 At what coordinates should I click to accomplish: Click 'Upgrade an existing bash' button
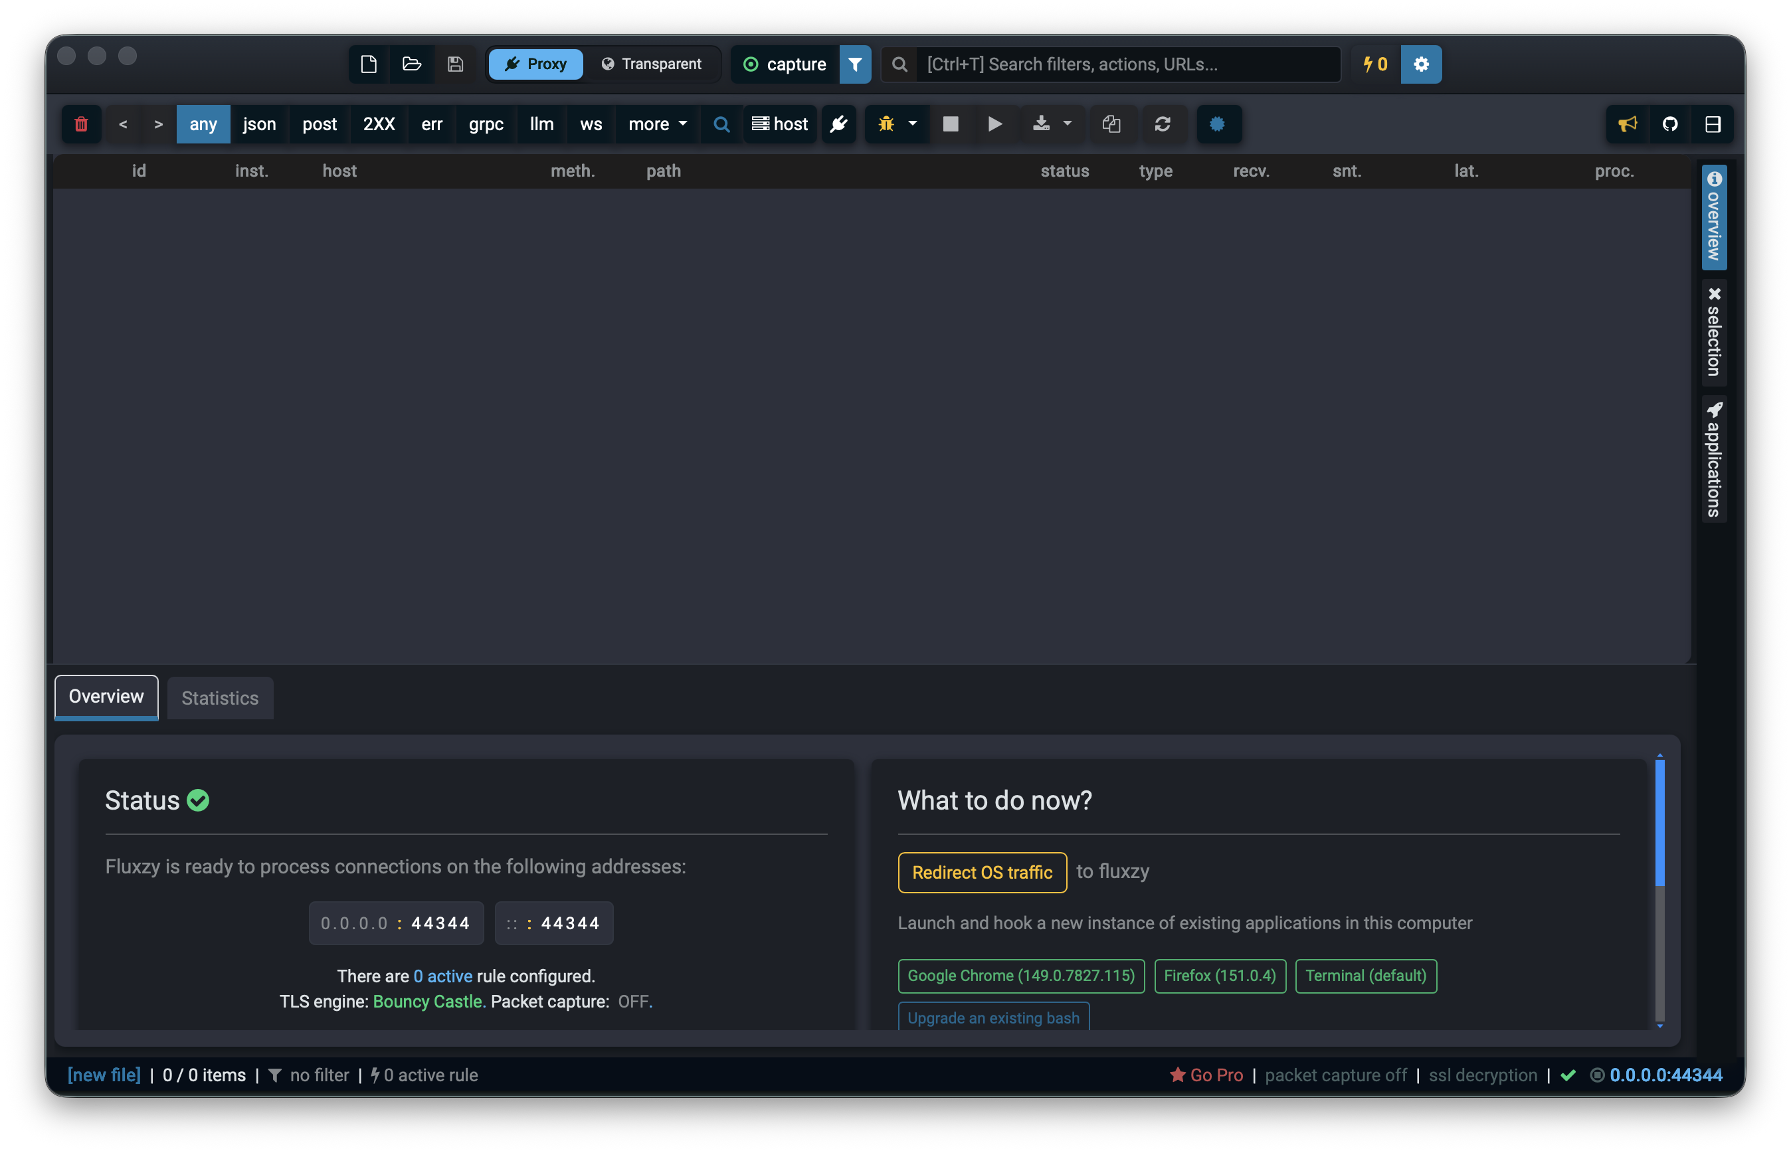pos(994,1018)
